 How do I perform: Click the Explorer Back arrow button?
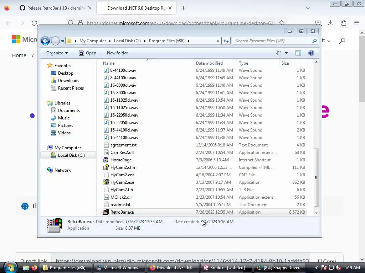point(45,41)
